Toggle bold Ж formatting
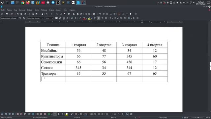211x119 pixels. click(x=56, y=18)
